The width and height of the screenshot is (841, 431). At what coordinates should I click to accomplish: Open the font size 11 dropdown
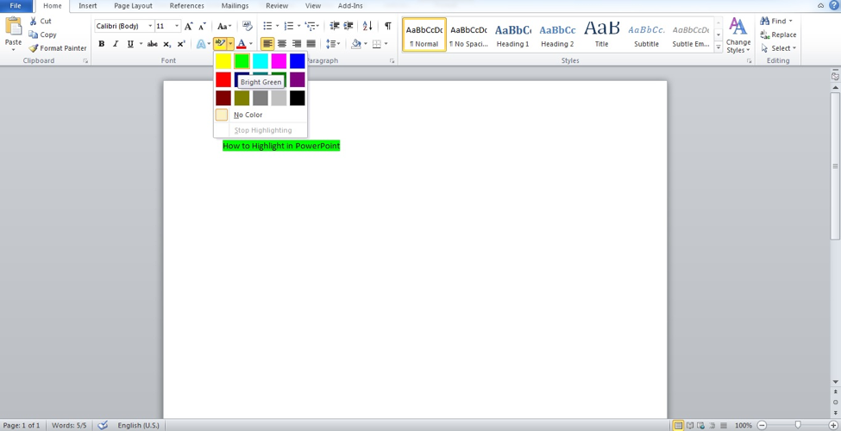tap(177, 26)
